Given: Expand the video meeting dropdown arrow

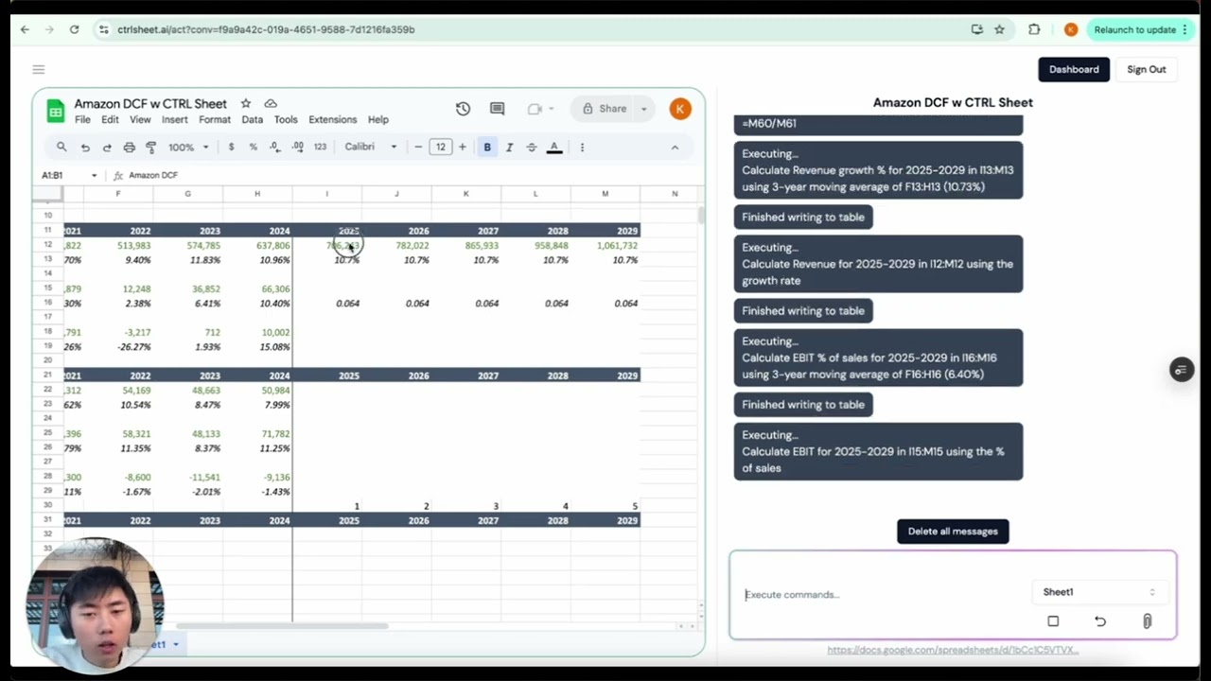Looking at the screenshot, I should click(x=551, y=109).
